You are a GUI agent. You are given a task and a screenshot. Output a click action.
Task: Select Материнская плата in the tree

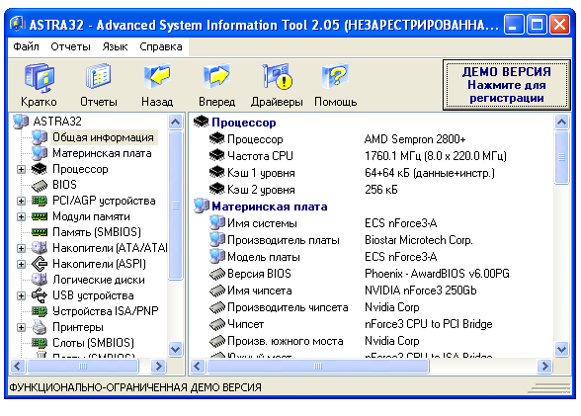click(x=102, y=153)
